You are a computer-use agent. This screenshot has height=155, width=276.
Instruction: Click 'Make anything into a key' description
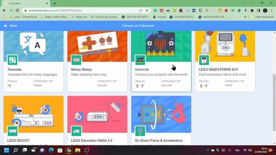pos(89,74)
